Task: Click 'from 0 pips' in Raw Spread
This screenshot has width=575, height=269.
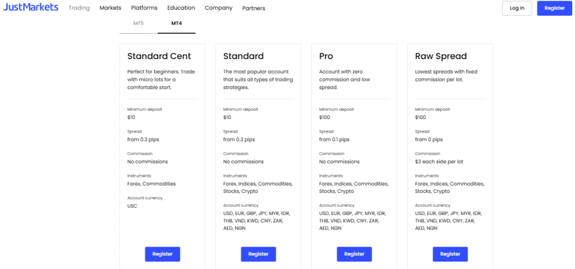Action: [x=429, y=140]
